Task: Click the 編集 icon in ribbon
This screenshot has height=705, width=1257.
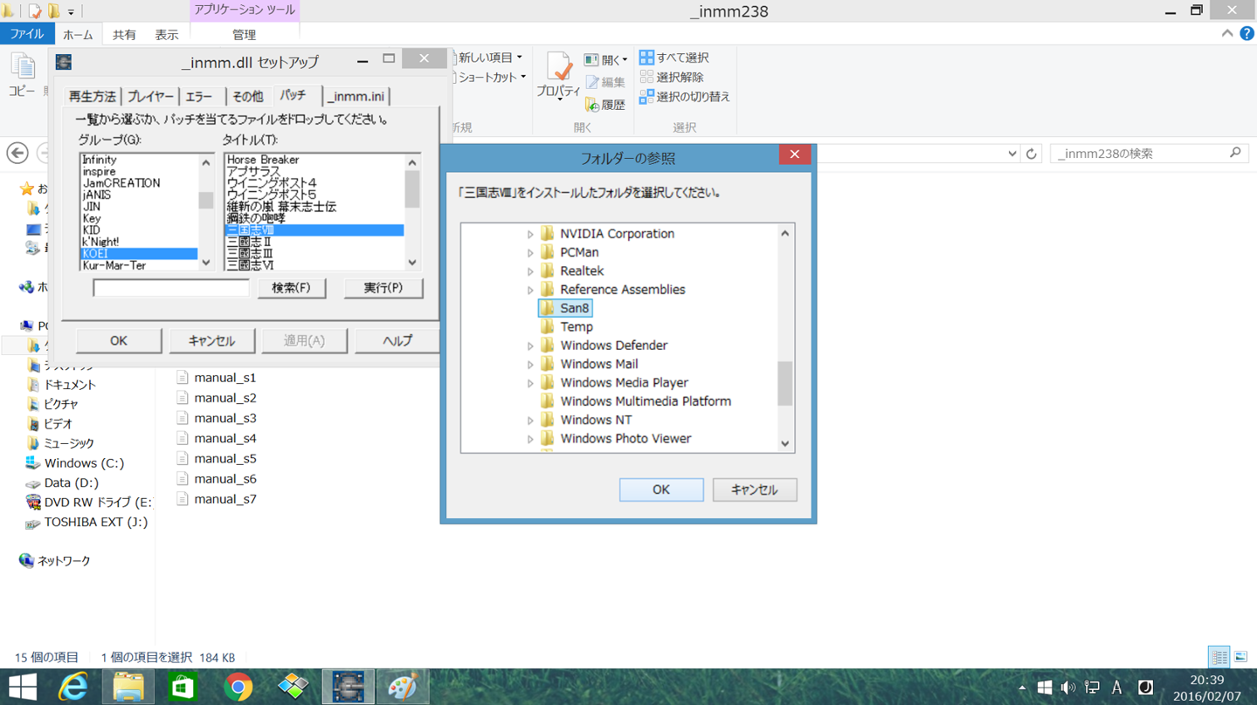Action: 592,82
